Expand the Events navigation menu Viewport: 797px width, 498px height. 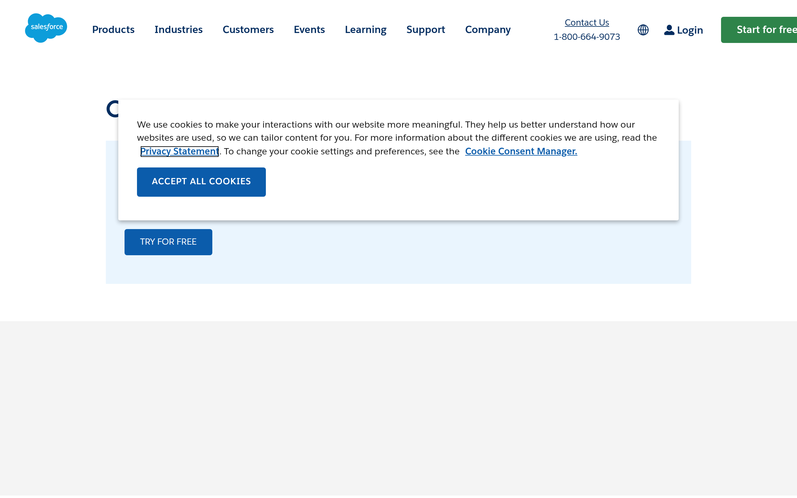tap(309, 30)
